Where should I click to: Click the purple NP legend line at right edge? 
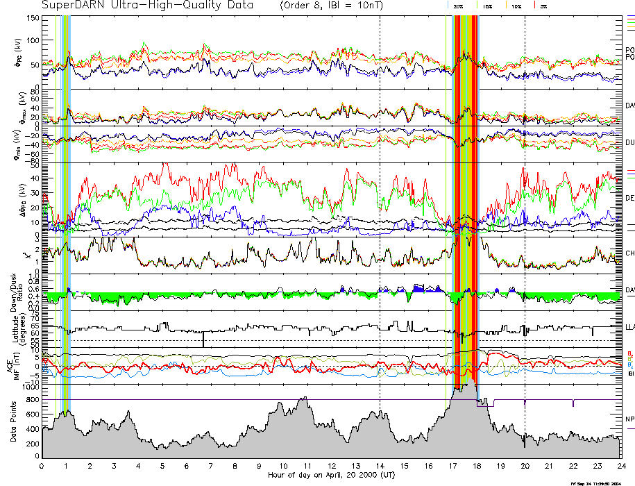coord(631,428)
